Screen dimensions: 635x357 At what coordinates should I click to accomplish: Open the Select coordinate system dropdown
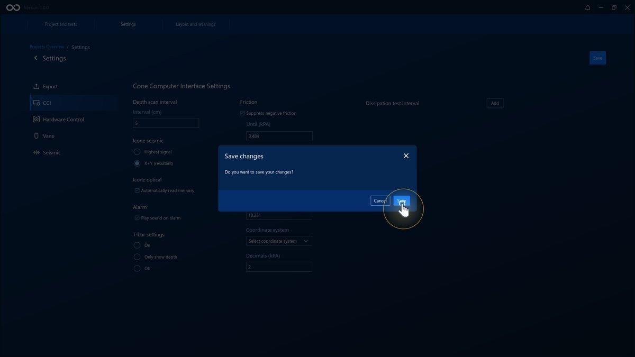pos(279,241)
